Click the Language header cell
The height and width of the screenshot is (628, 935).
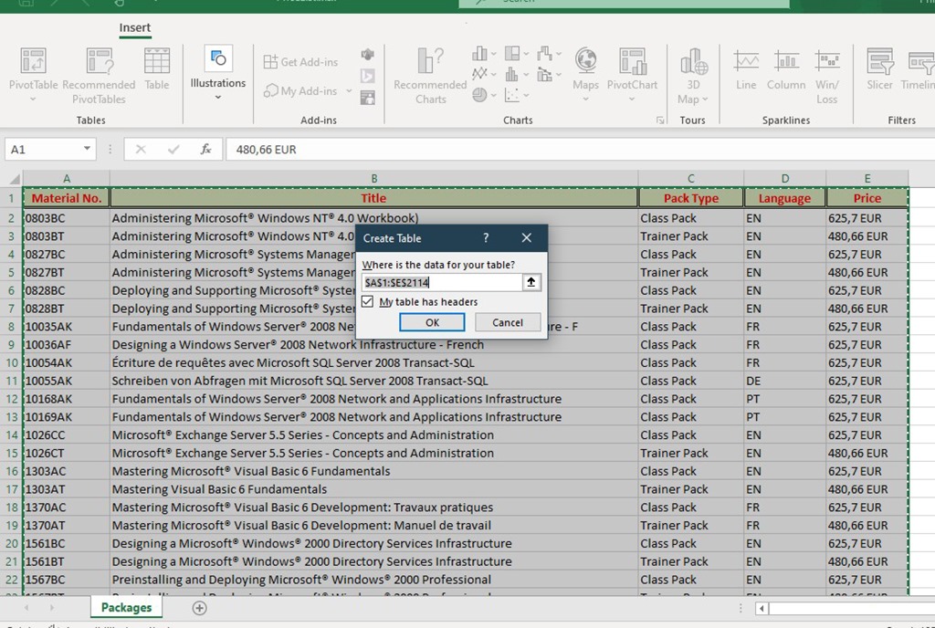coord(784,198)
